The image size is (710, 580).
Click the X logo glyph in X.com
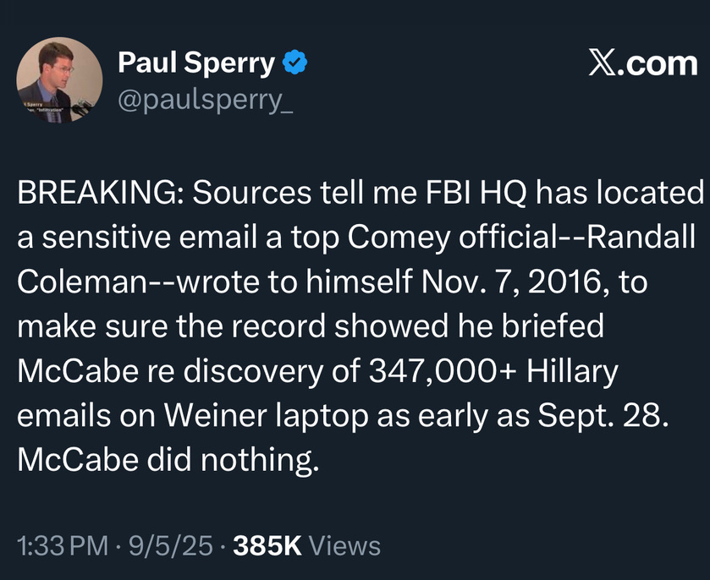tap(602, 63)
